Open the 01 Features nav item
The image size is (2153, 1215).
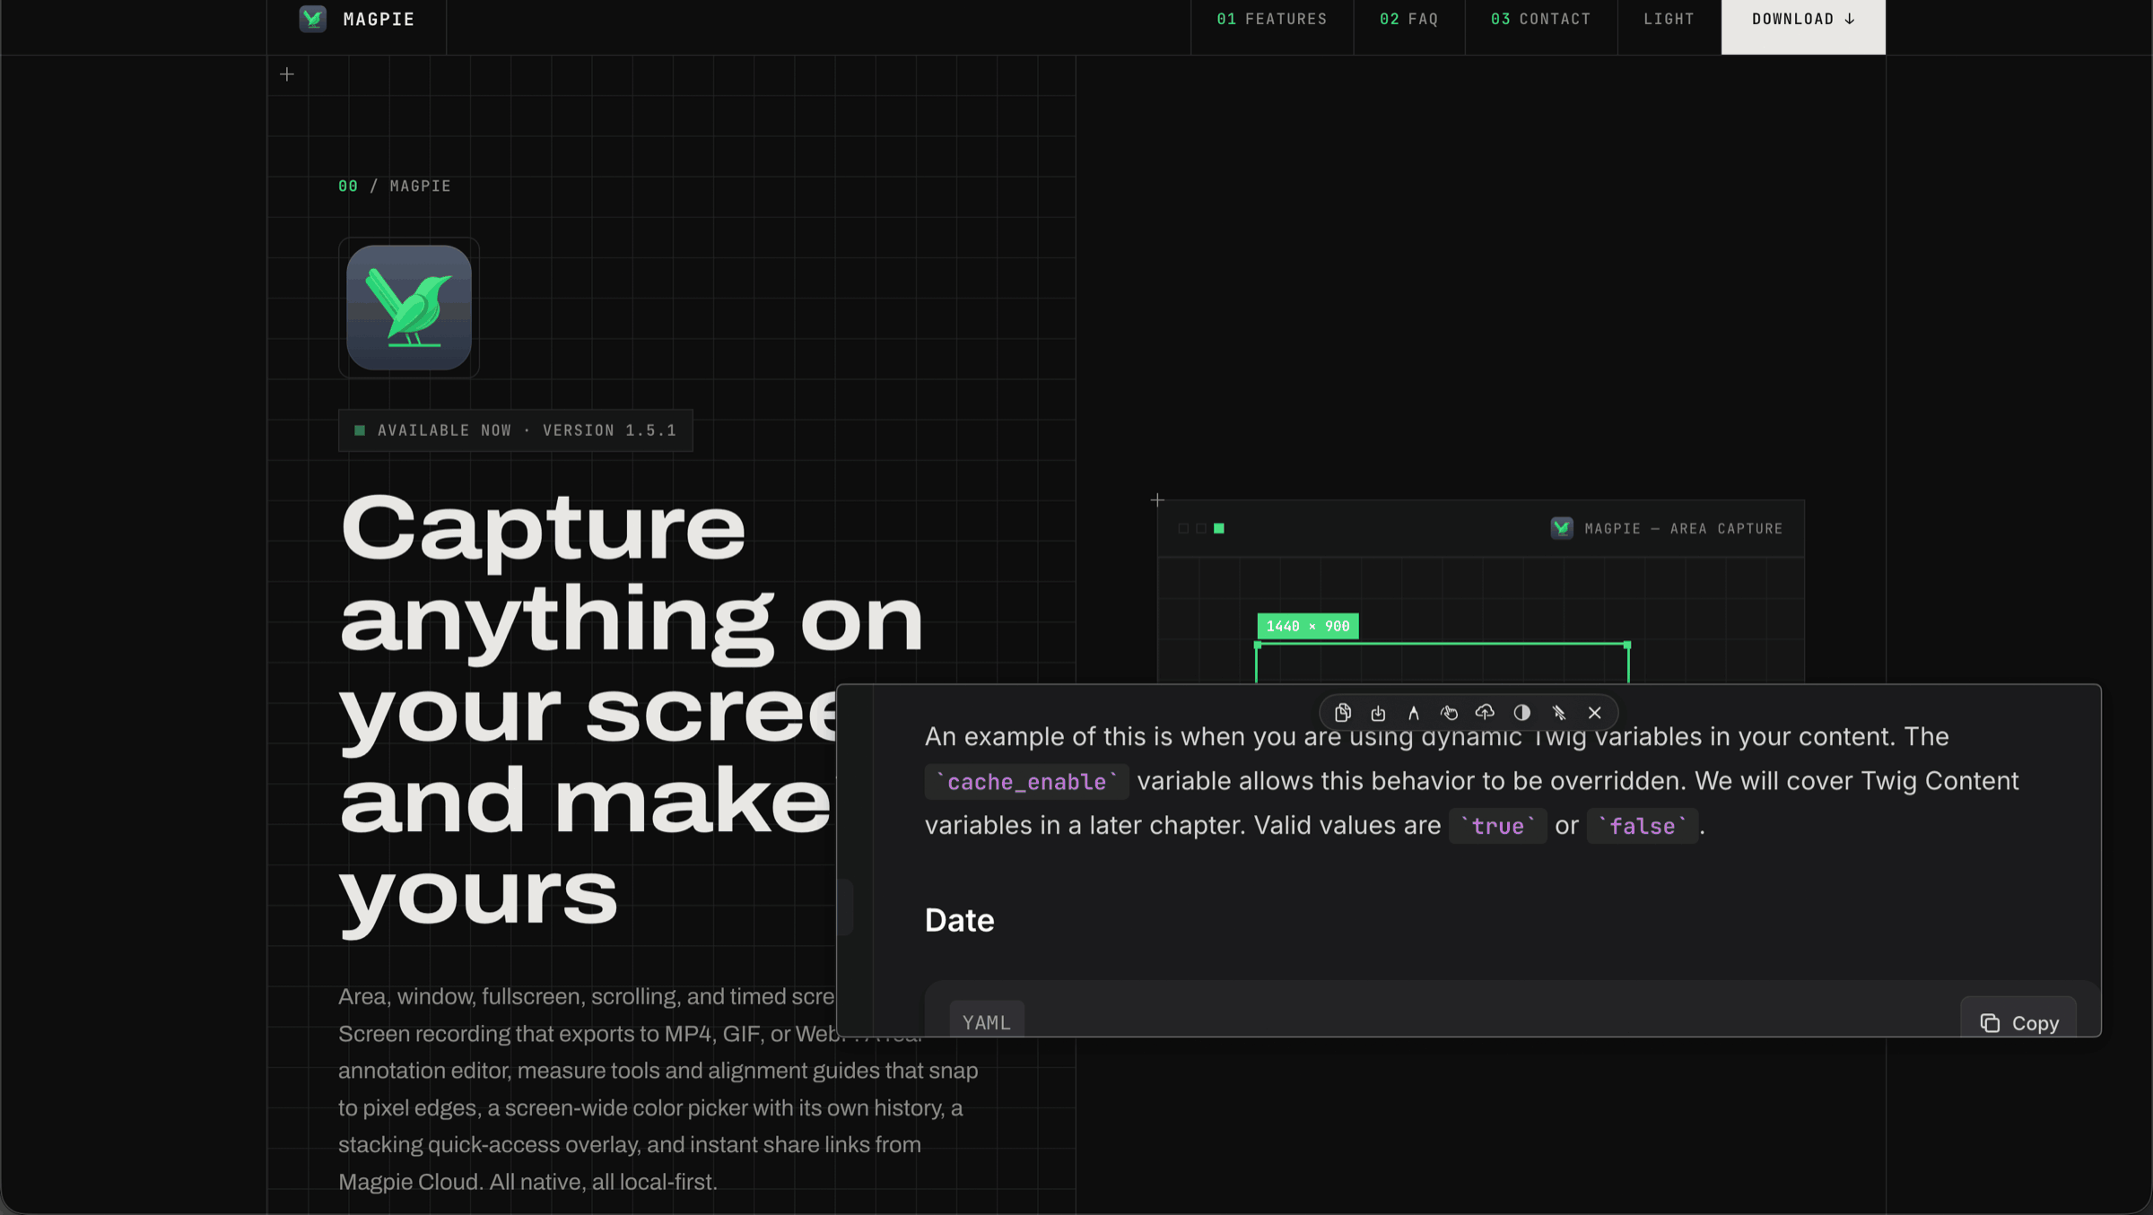1271,19
